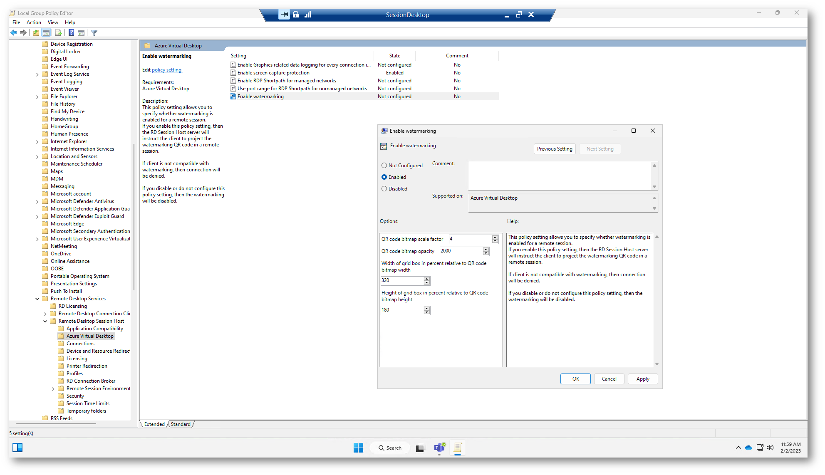The width and height of the screenshot is (825, 475).
Task: Select the Session Time Limits tree folder
Action: (87, 403)
